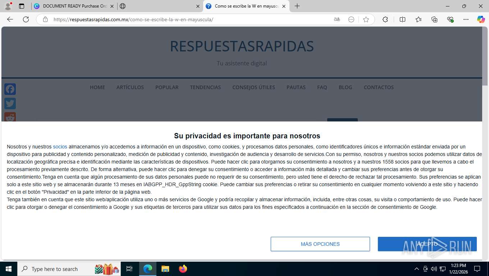Viewport: 489px width, 276px height.
Task: Open the feedback smiley icon in address bar
Action: [x=351, y=19]
